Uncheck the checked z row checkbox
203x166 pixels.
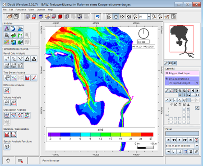click(x=189, y=108)
